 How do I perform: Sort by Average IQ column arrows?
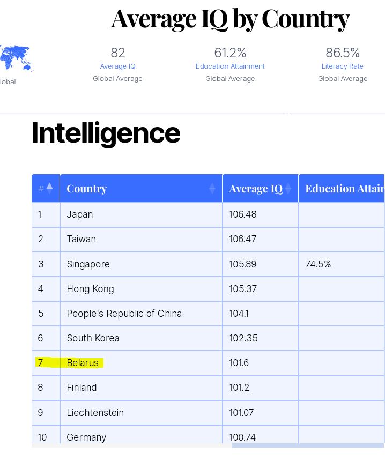pyautogui.click(x=288, y=189)
